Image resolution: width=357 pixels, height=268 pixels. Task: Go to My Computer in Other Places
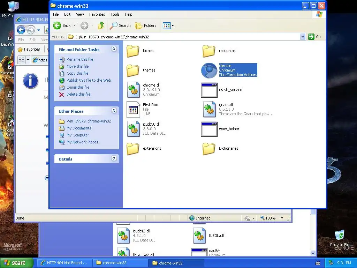pyautogui.click(x=78, y=135)
